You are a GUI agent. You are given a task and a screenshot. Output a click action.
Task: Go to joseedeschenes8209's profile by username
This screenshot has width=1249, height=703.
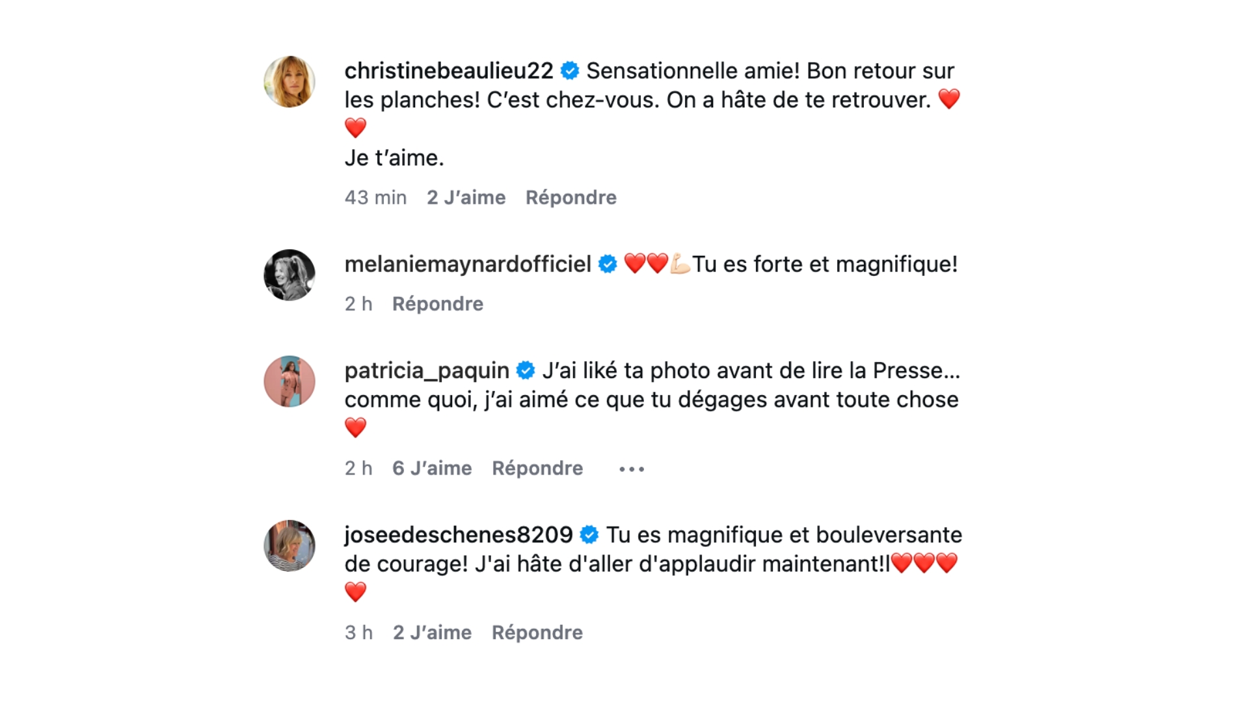(x=459, y=535)
